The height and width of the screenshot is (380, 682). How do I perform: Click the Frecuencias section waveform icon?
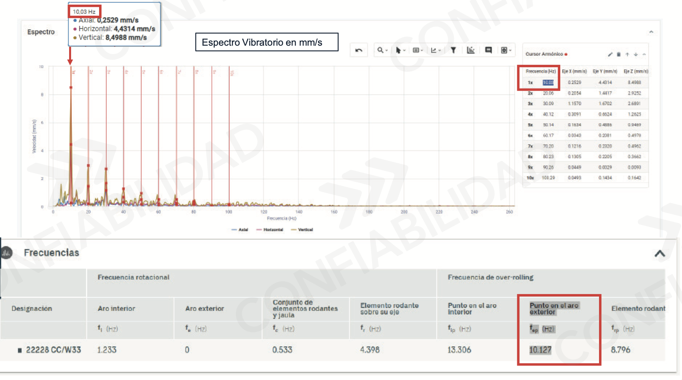[x=7, y=253]
